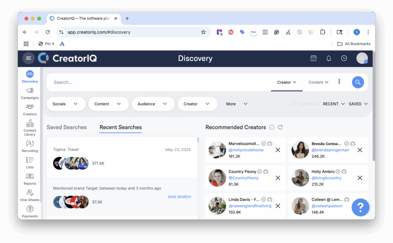393x243 pixels.
Task: Open the SAVED searches dropdown
Action: click(358, 104)
